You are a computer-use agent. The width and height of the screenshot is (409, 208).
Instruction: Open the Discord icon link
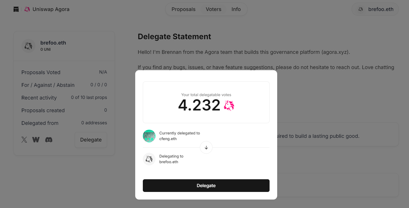(49, 140)
